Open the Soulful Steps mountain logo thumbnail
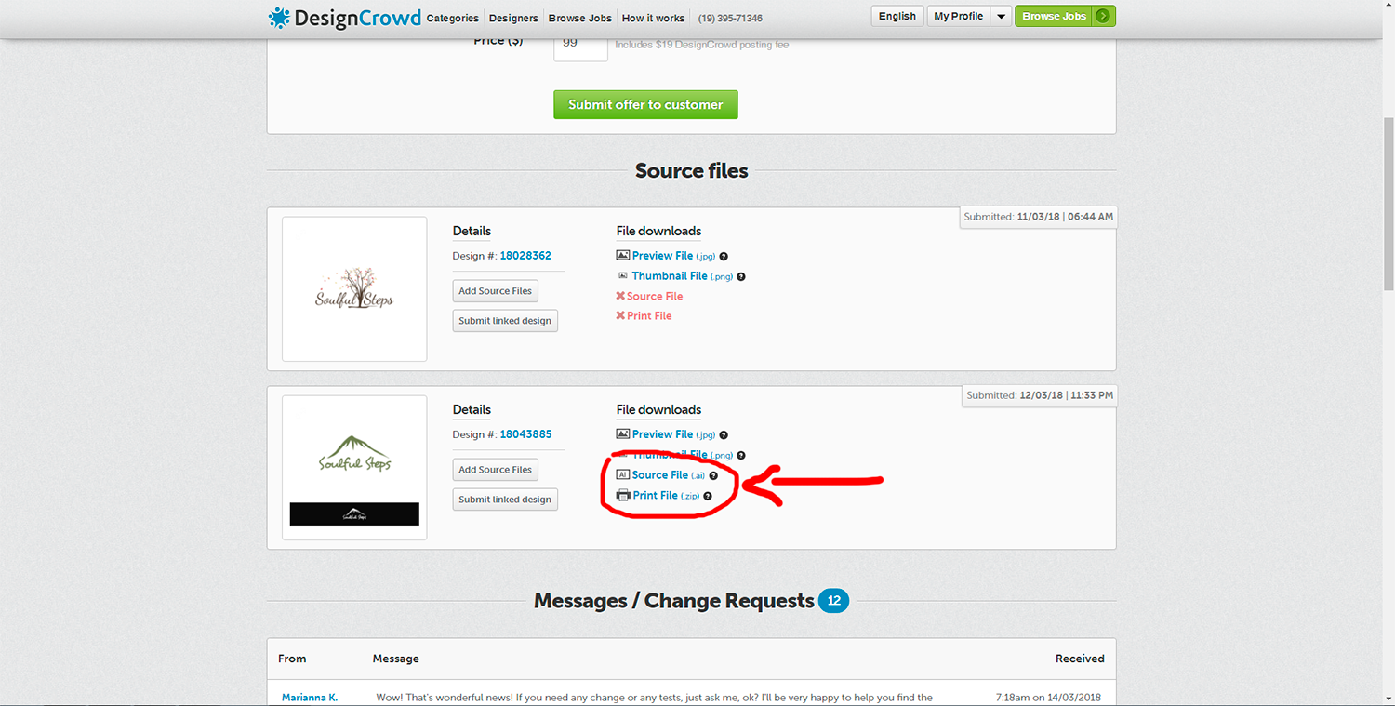The image size is (1395, 706). [x=354, y=468]
